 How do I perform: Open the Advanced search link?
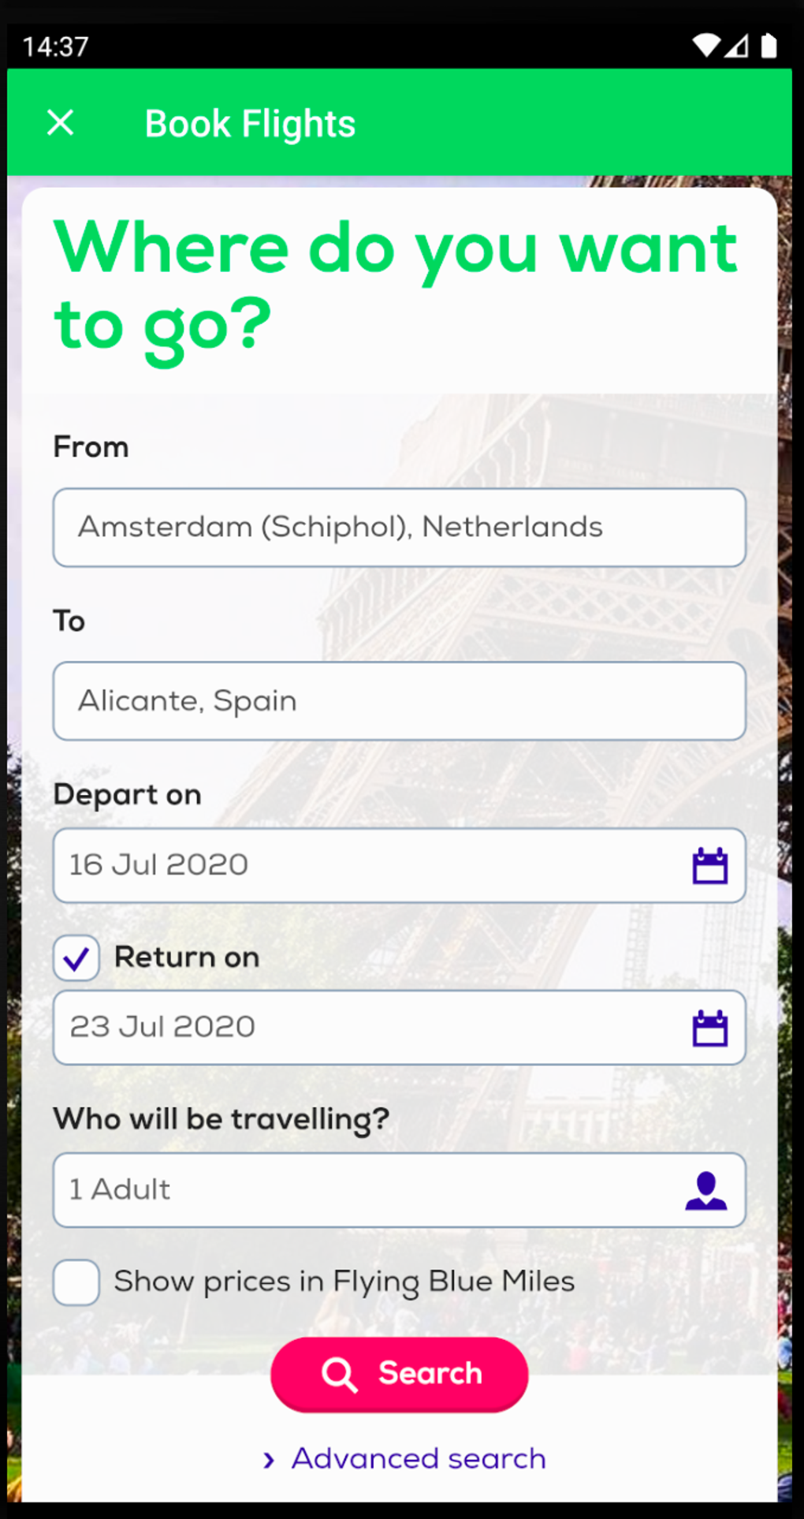tap(419, 1459)
